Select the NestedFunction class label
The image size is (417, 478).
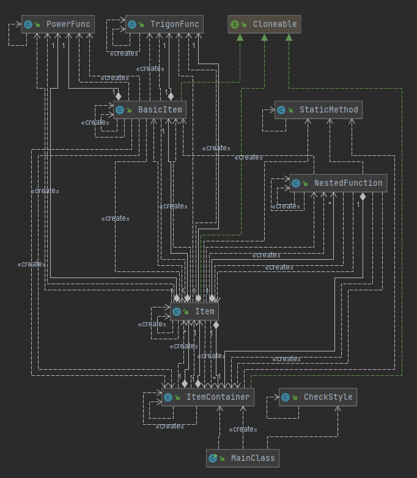coord(349,183)
